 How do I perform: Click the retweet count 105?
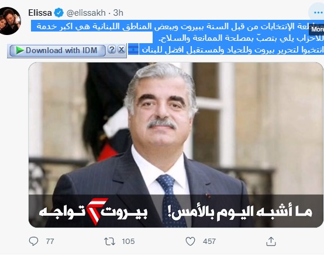coord(128,241)
